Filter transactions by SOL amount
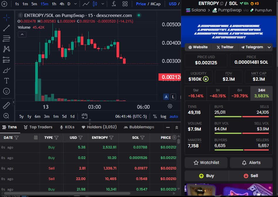This screenshot has height=197, width=278. pos(142,137)
